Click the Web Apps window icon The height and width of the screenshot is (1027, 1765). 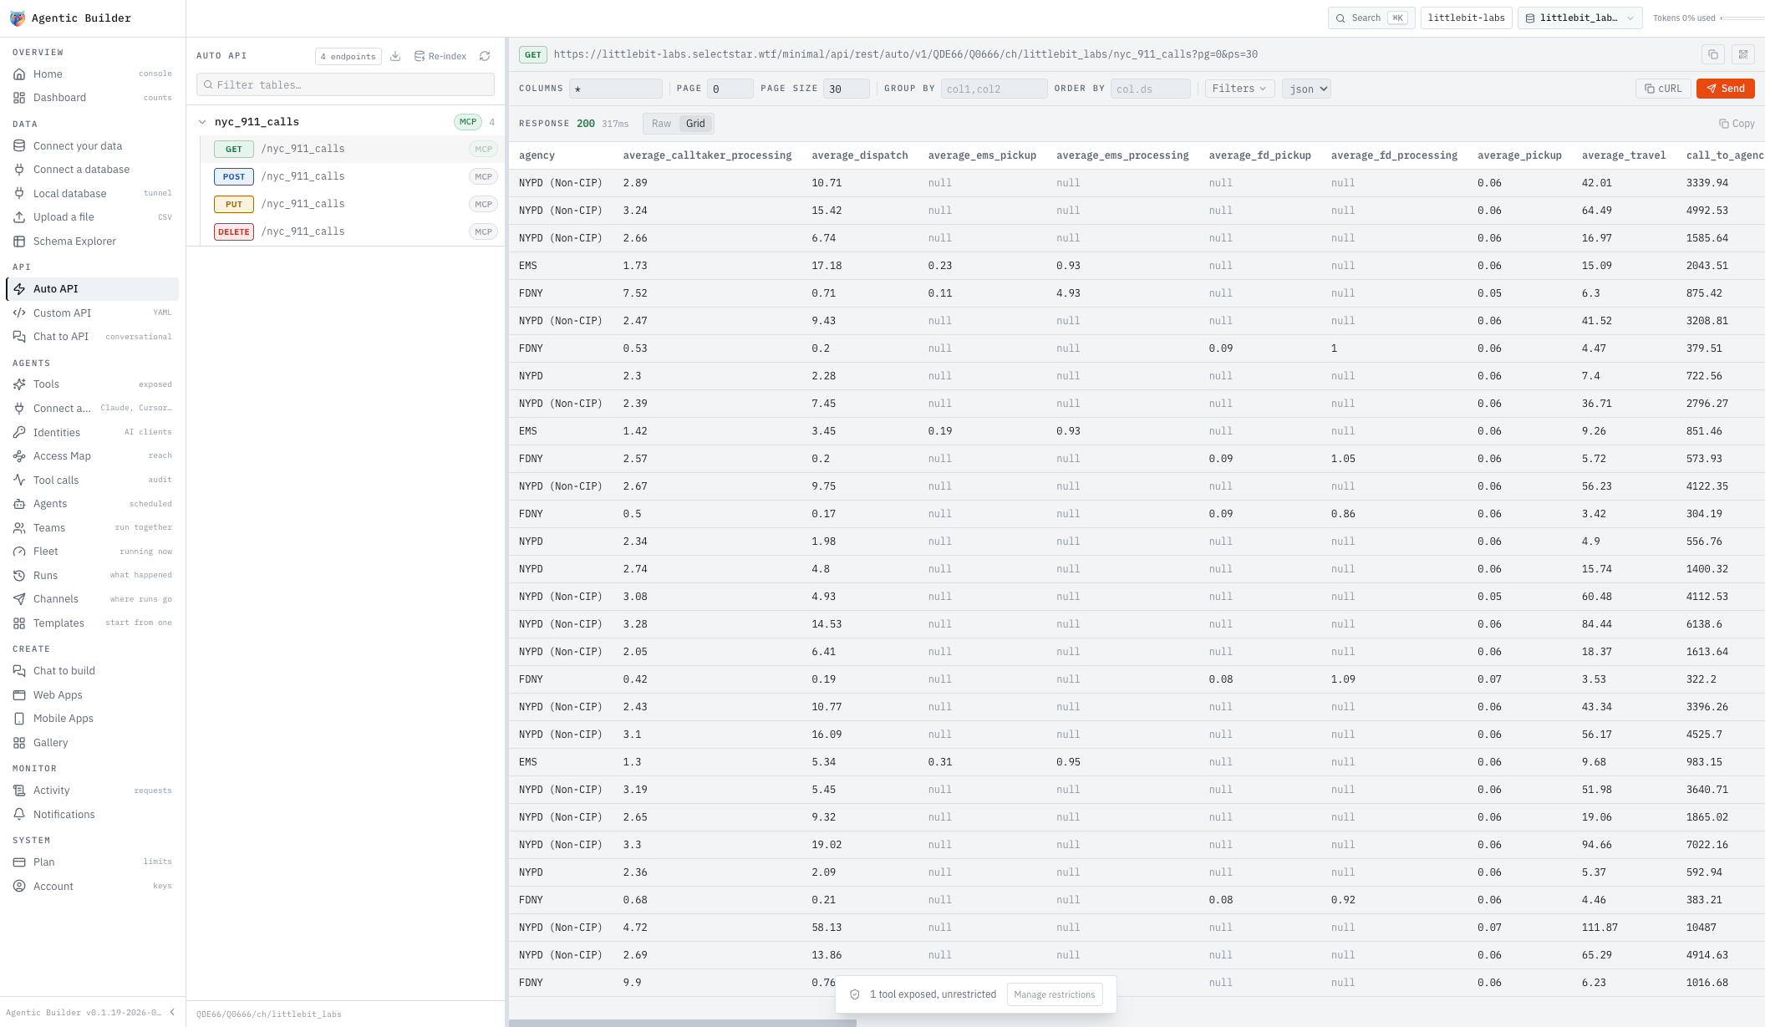click(x=19, y=695)
